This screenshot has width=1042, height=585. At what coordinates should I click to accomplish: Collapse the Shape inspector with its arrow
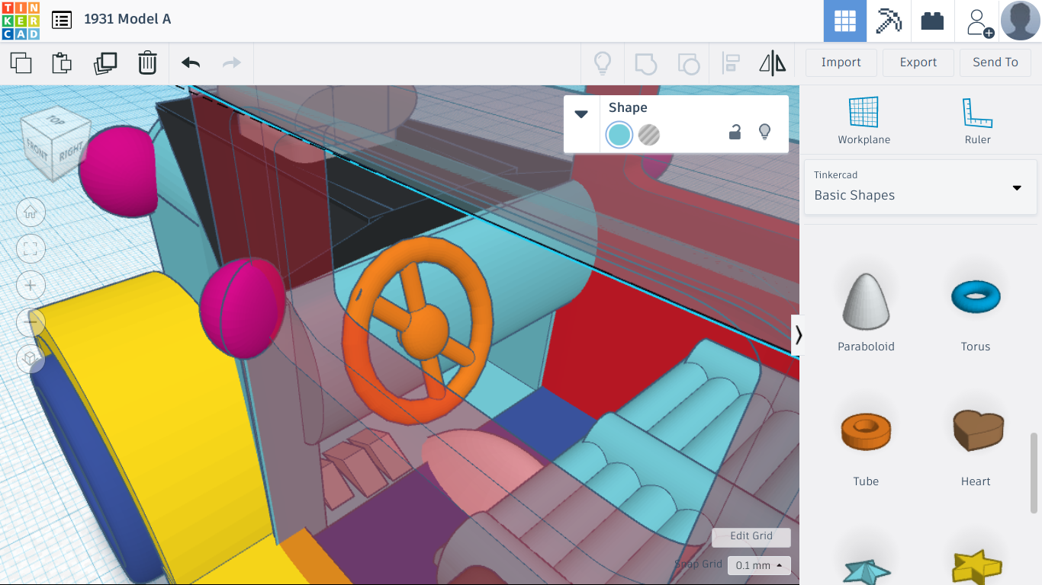(581, 113)
